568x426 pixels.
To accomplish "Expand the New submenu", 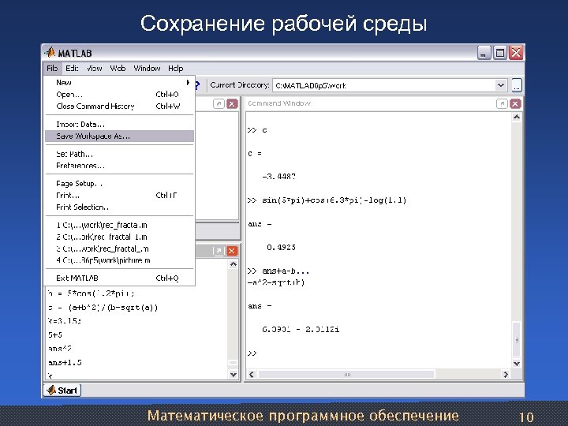I will (120, 83).
